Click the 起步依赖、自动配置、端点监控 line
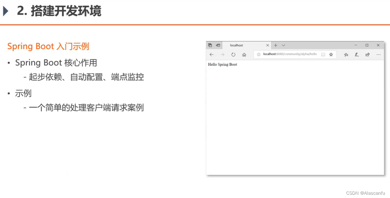Screen dimensions: 390x198 86,77
